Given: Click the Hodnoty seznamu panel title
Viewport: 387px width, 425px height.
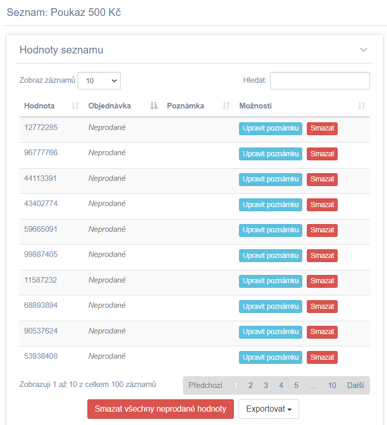Looking at the screenshot, I should (61, 50).
